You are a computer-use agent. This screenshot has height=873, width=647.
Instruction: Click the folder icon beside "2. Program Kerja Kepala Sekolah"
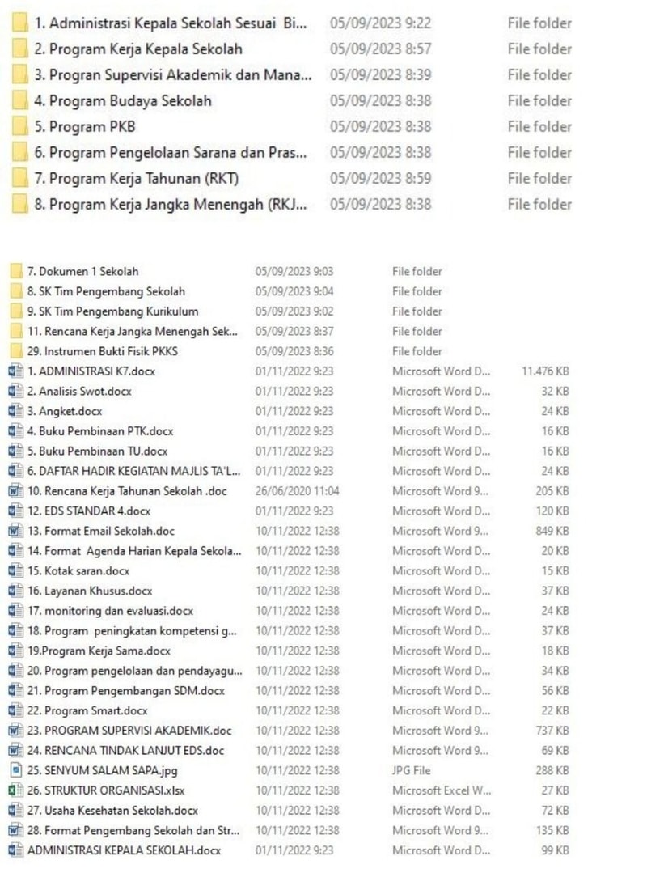(x=20, y=49)
